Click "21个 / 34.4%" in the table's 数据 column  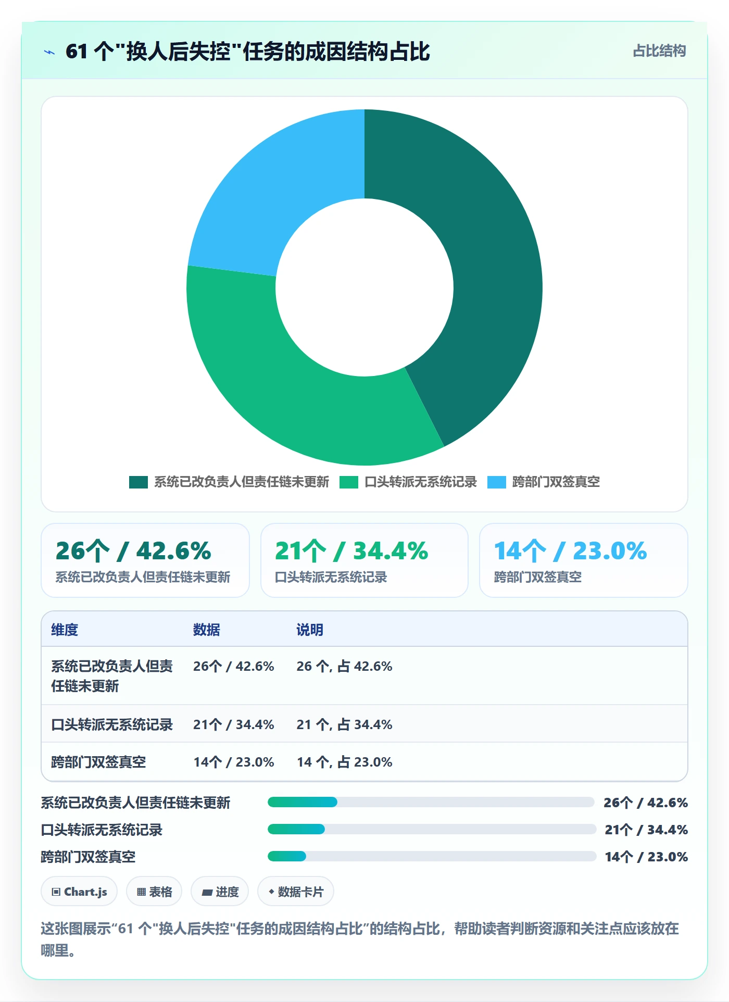[x=234, y=724]
